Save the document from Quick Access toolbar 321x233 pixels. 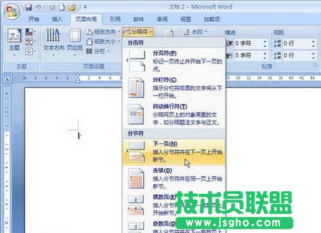28,8
